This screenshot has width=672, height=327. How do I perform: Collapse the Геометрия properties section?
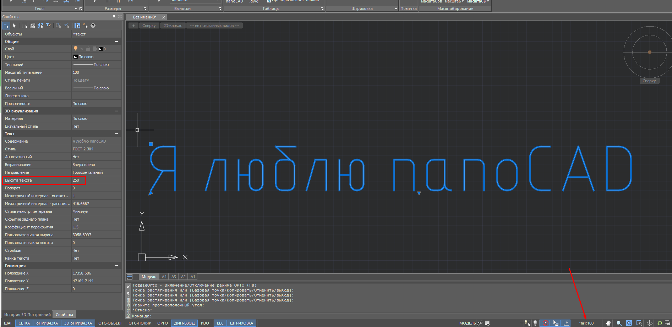coord(116,266)
